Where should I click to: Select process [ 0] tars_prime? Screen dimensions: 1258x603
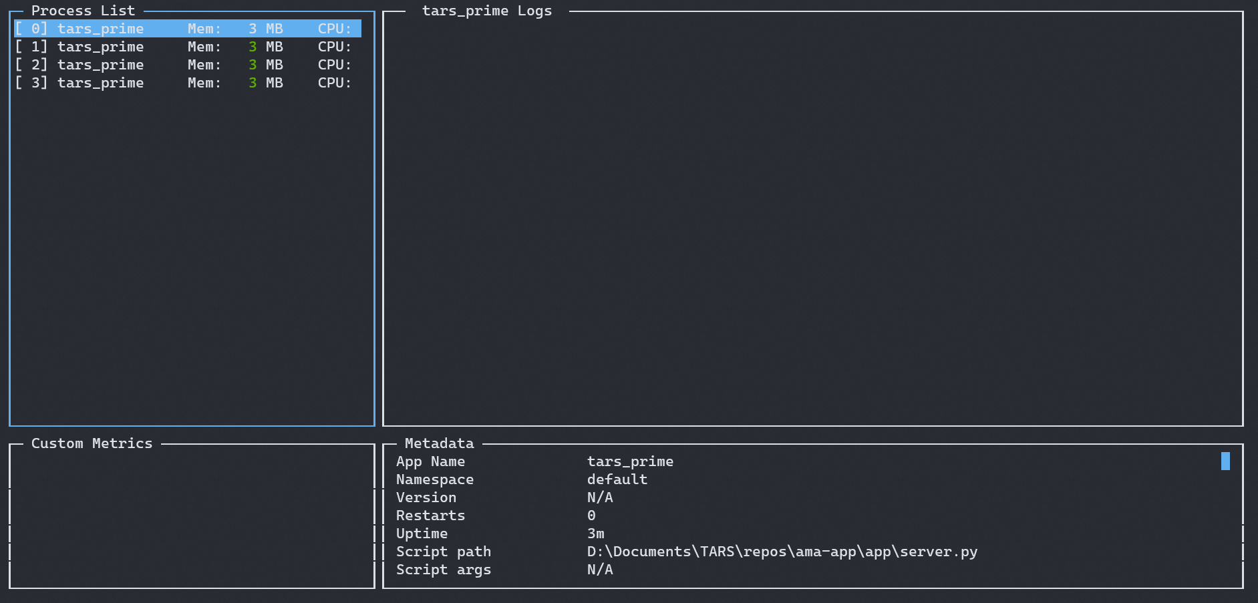tap(100, 28)
